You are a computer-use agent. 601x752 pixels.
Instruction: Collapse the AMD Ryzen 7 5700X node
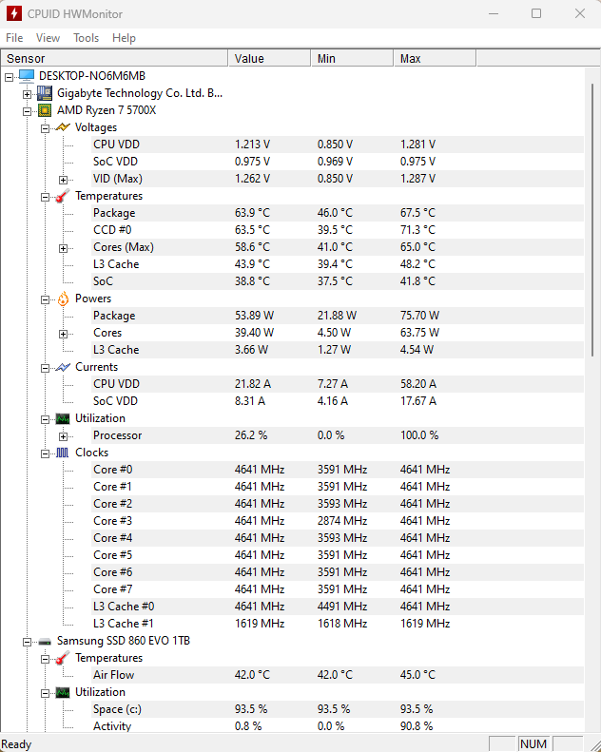click(x=28, y=110)
